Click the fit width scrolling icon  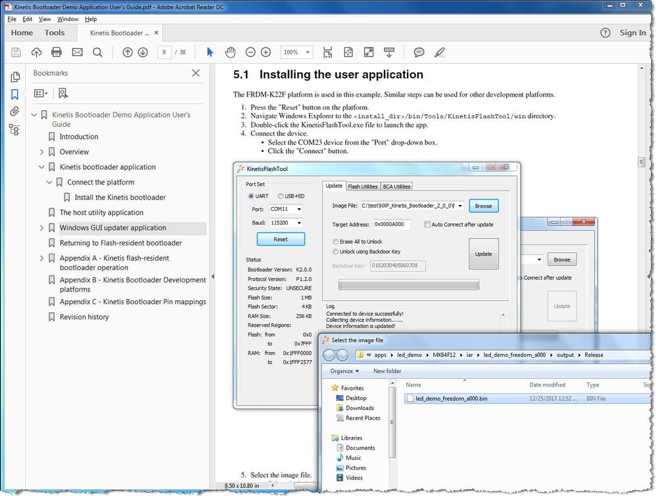[x=327, y=53]
